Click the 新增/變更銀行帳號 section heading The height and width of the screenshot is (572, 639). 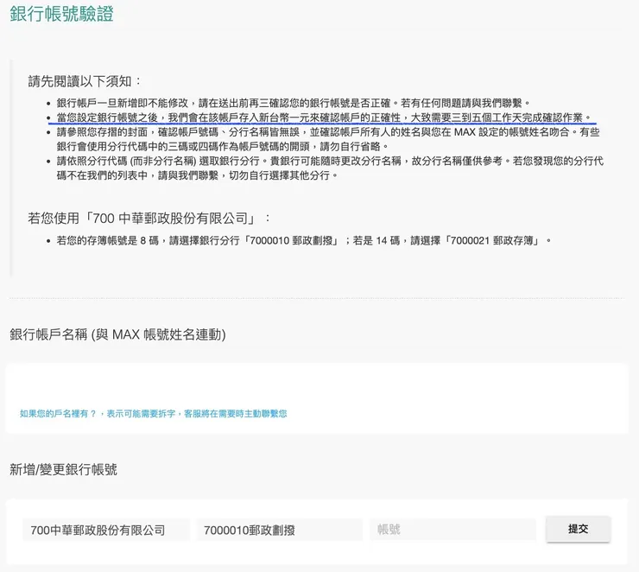[x=63, y=469]
